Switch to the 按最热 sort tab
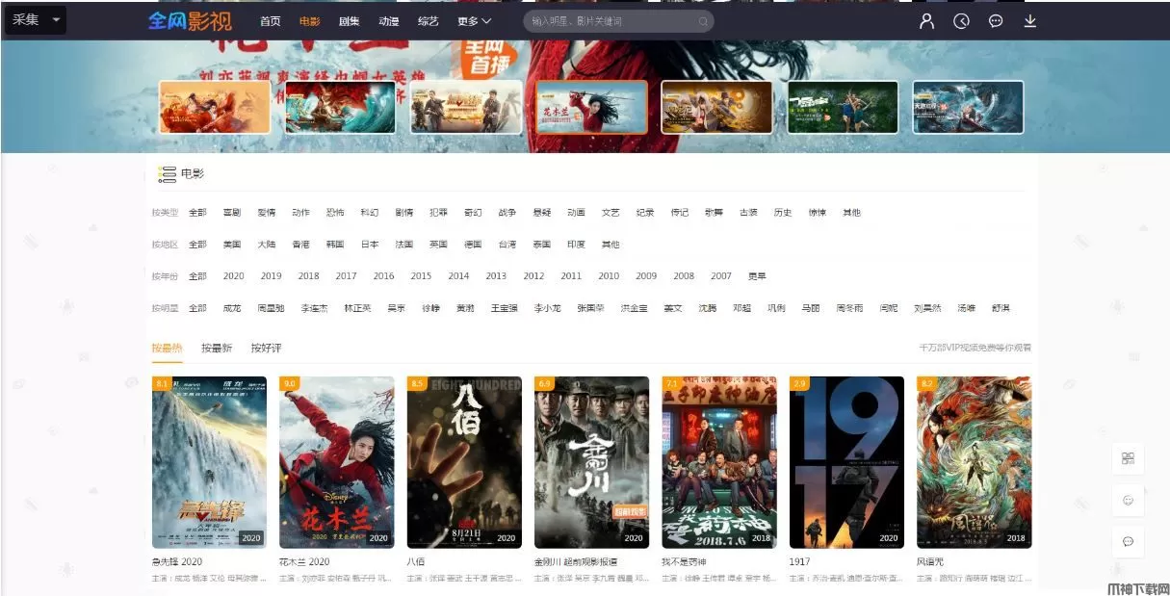1170x596 pixels. (x=167, y=348)
